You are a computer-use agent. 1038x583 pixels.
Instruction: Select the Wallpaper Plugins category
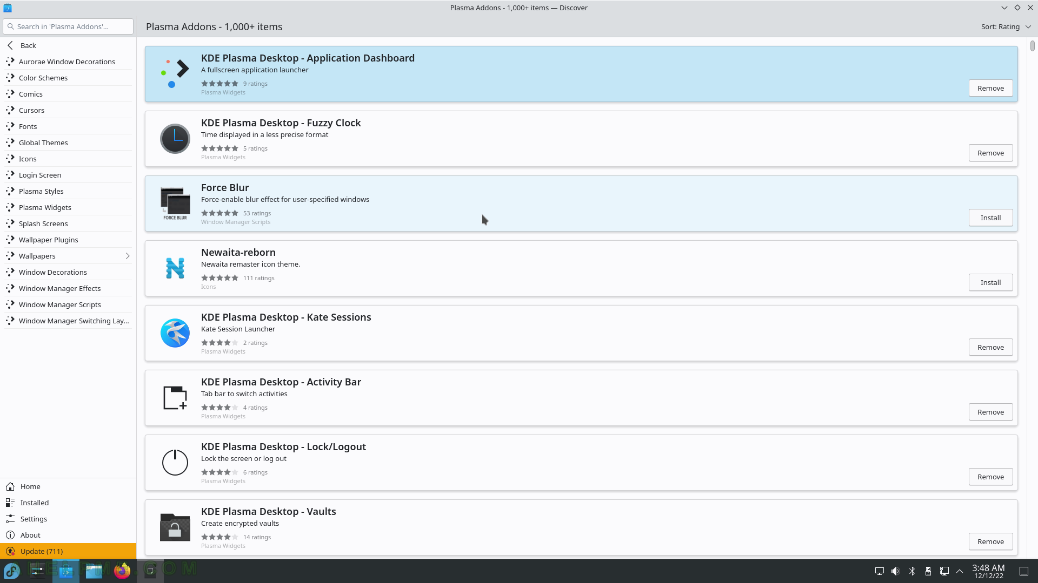tap(68, 240)
